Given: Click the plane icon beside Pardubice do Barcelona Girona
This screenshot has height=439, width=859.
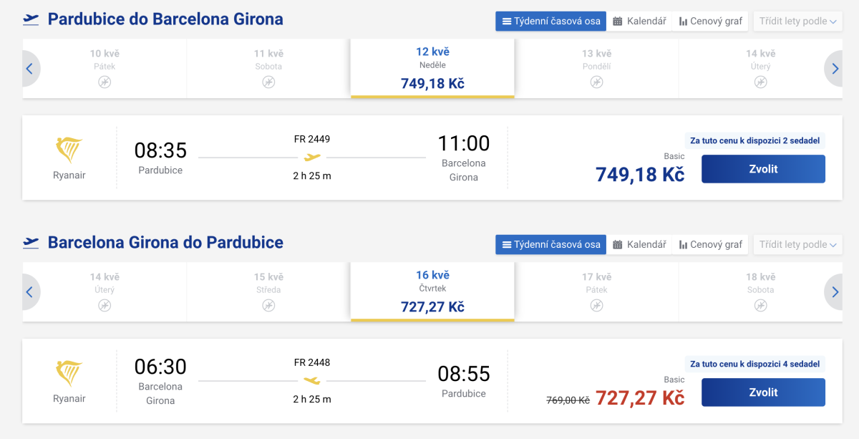Looking at the screenshot, I should pos(31,19).
